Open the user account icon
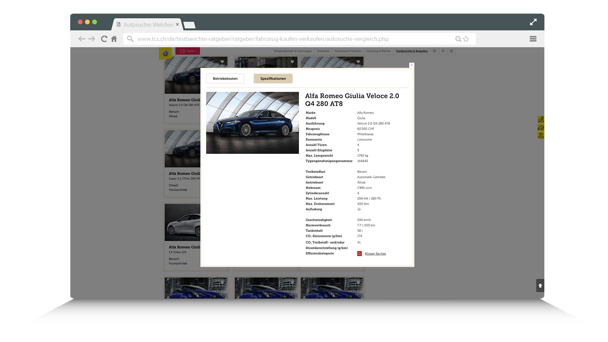Viewport: 608px width, 342px height. point(443,51)
